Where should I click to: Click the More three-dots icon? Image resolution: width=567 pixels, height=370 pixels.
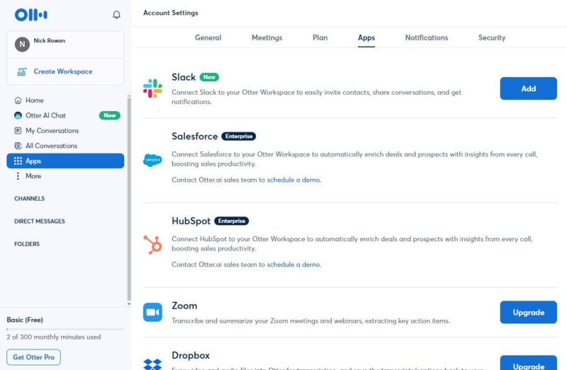18,176
